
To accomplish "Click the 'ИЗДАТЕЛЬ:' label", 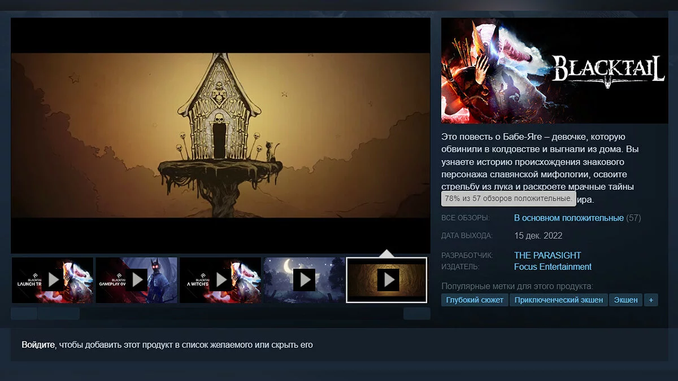I will [460, 267].
